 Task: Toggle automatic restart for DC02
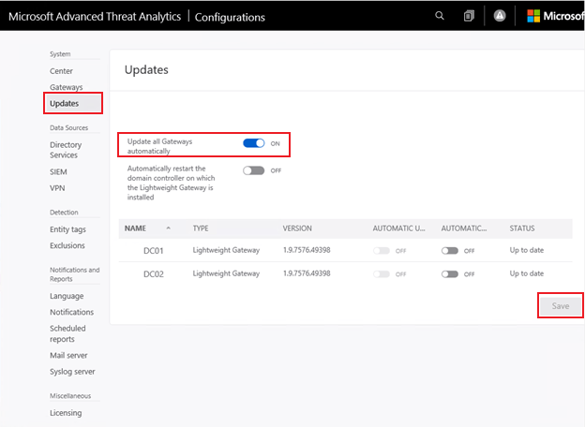pyautogui.click(x=450, y=273)
